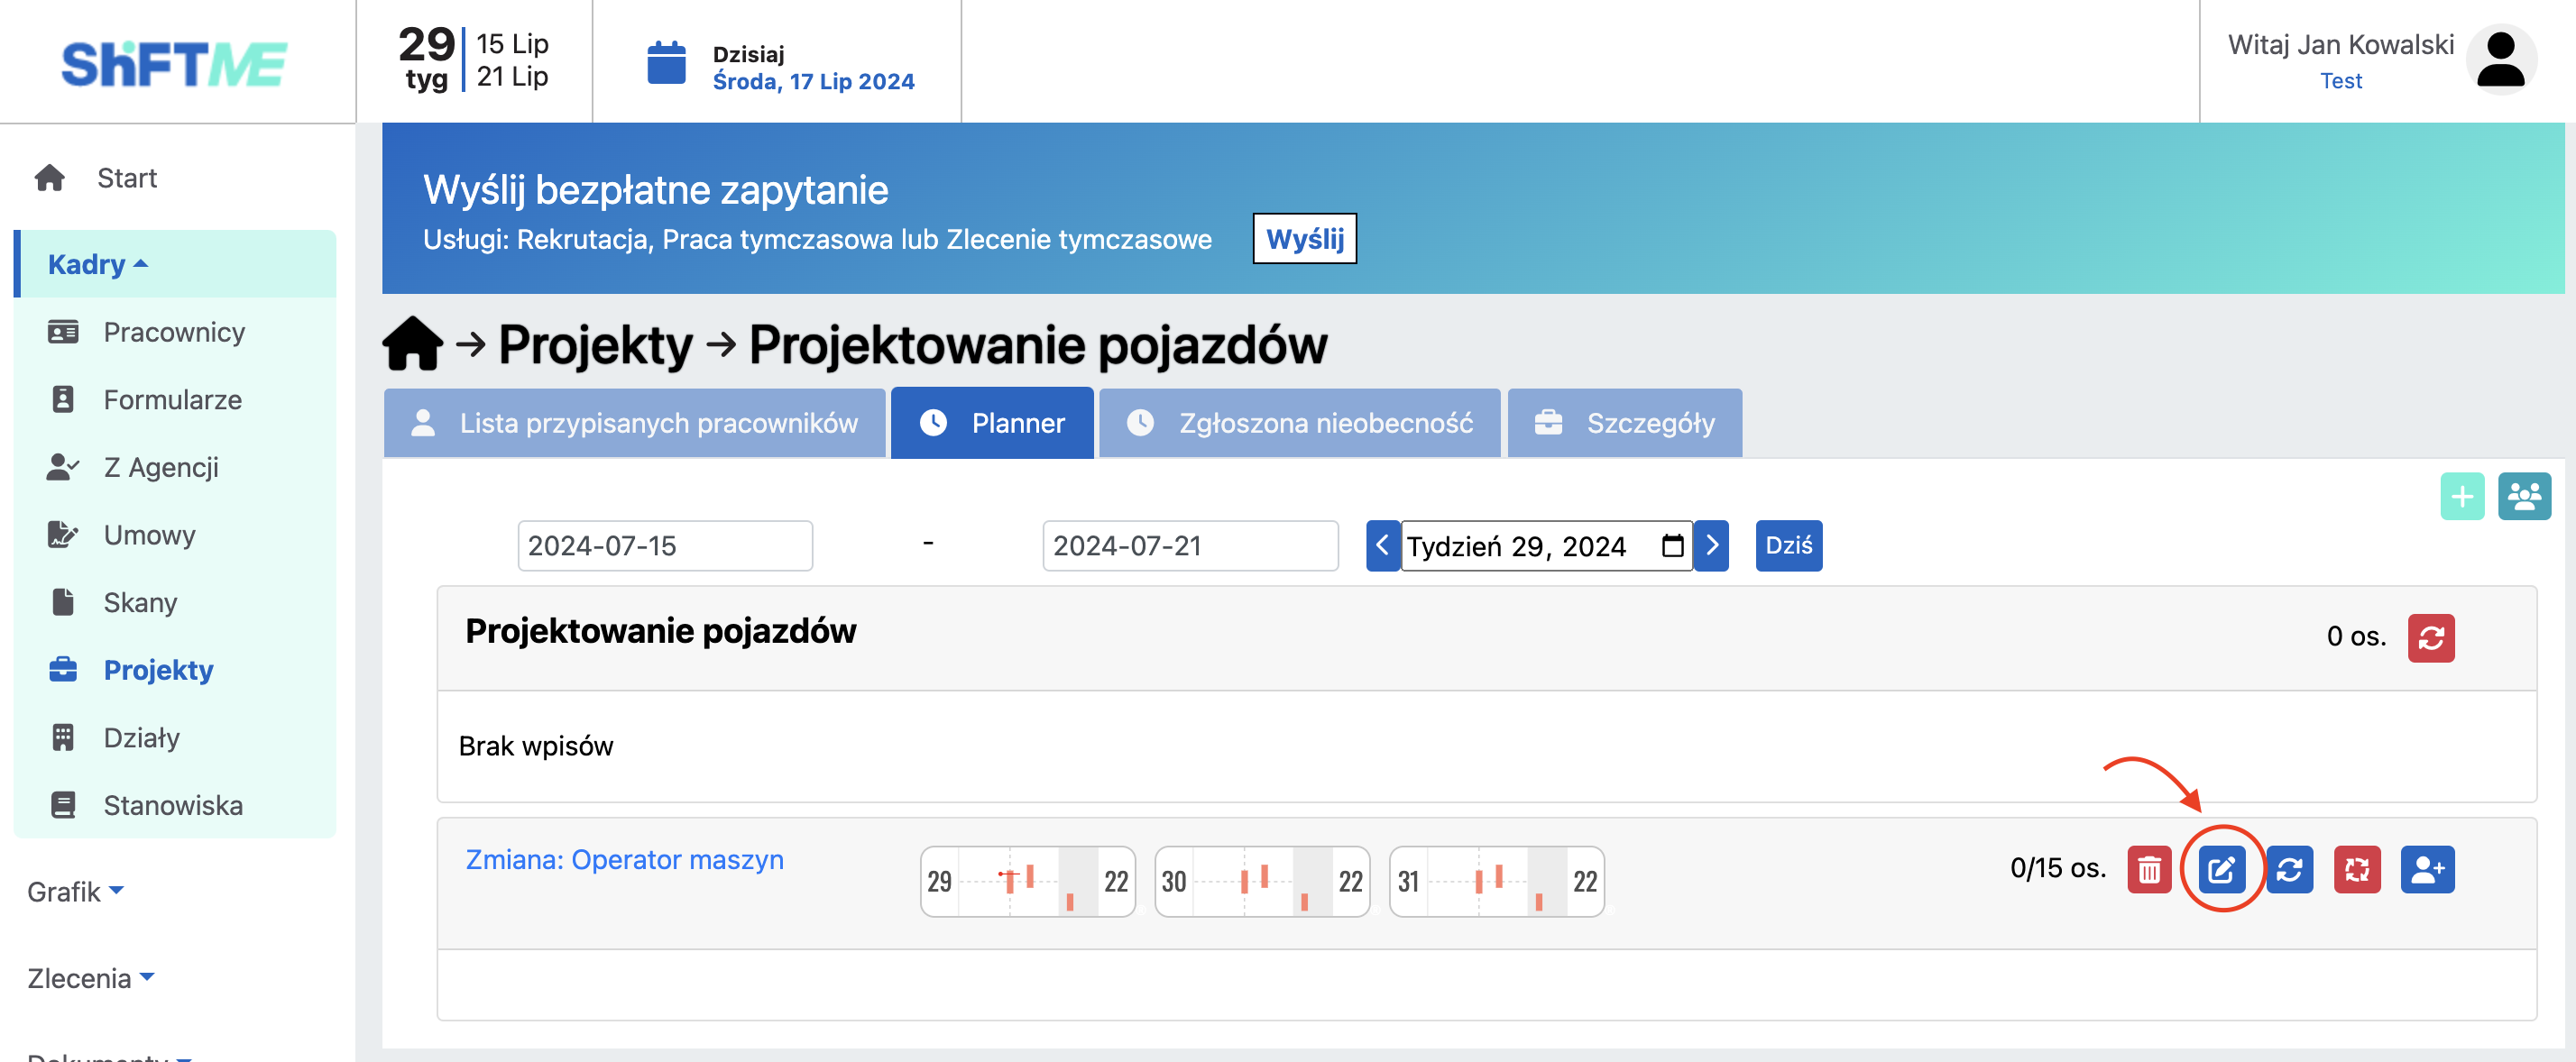Click the date Środa, 17 Lip 2024
The height and width of the screenshot is (1062, 2576).
[x=814, y=81]
